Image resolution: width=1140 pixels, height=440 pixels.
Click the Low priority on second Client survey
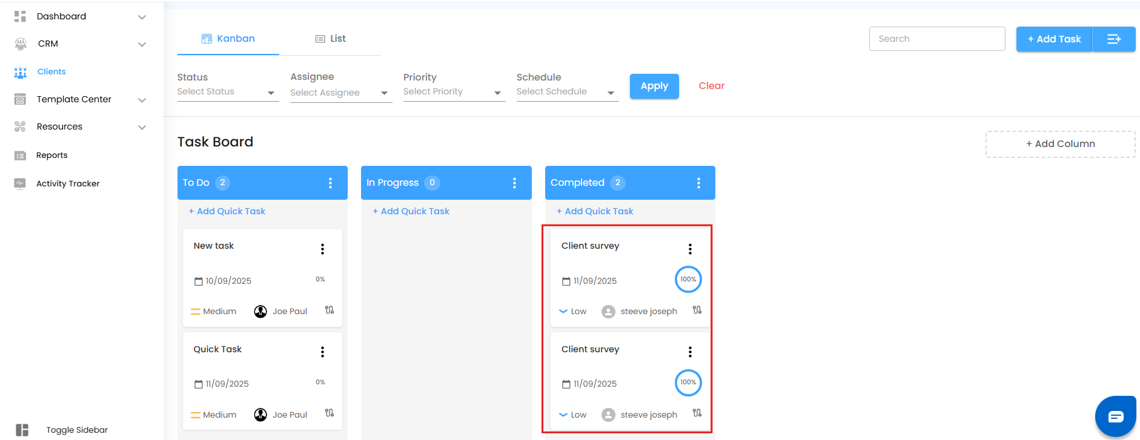[573, 415]
